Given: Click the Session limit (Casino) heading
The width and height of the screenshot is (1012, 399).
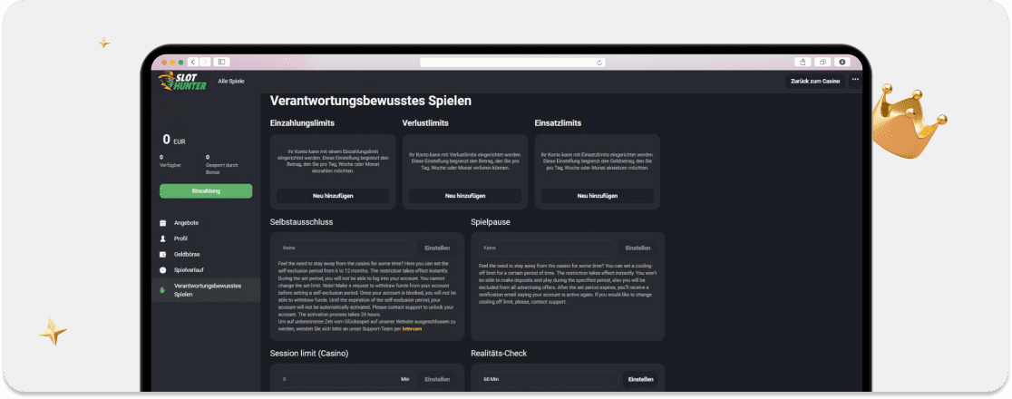Looking at the screenshot, I should point(309,353).
